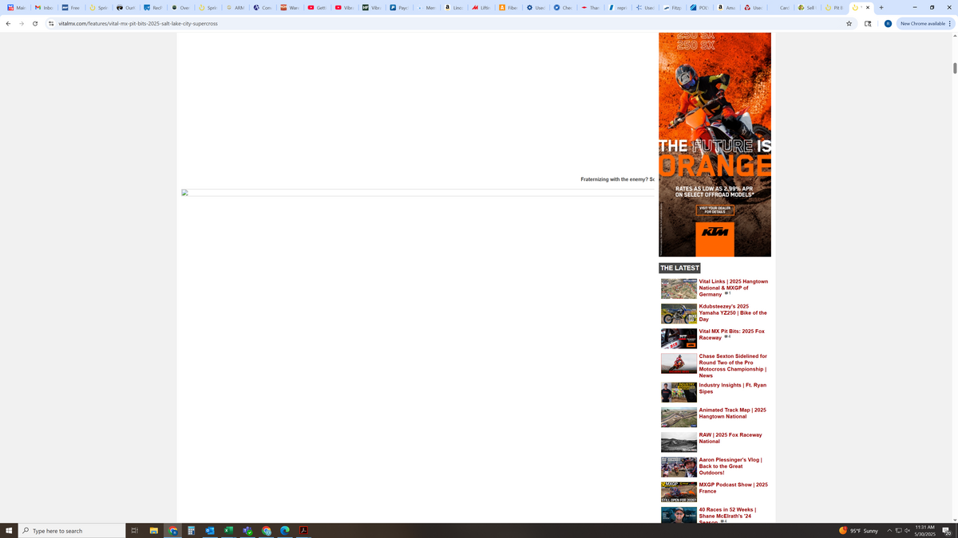958x538 pixels.
Task: Click the Windows taskbar search box
Action: [x=72, y=531]
